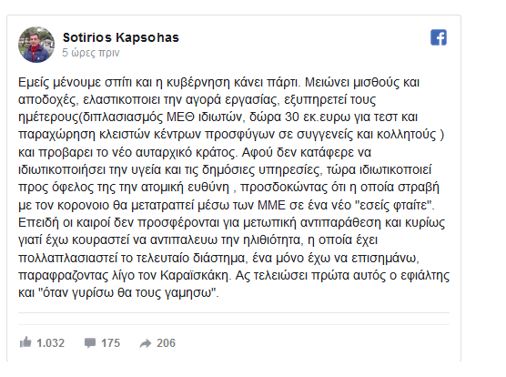View the 1.032 likes count
The width and height of the screenshot is (506, 377).
[50, 342]
